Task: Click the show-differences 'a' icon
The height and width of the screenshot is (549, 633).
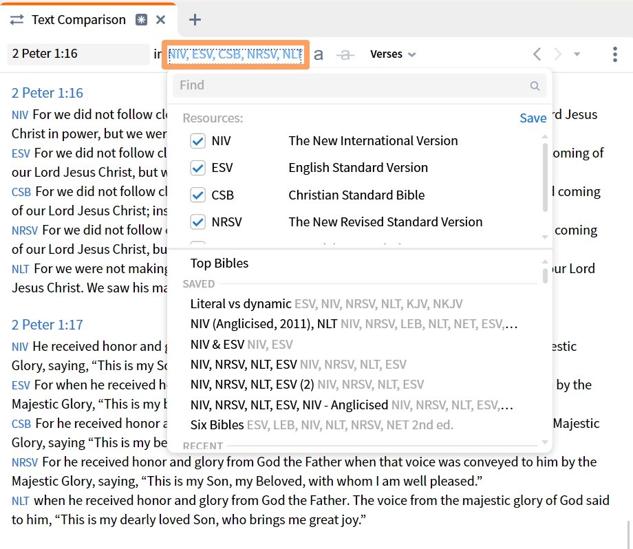Action: click(319, 54)
